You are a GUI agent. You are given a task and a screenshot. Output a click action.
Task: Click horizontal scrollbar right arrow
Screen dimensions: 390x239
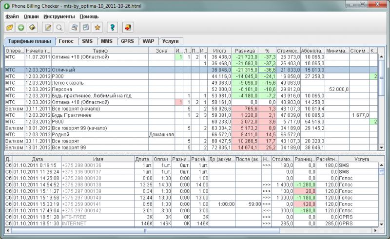[375, 230]
